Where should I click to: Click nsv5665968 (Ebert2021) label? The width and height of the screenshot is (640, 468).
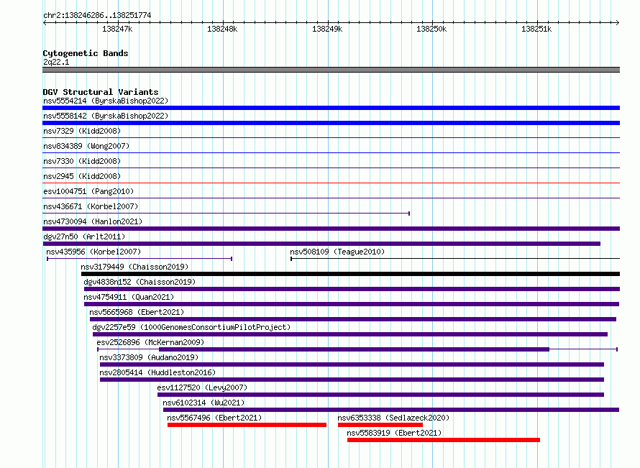(137, 312)
